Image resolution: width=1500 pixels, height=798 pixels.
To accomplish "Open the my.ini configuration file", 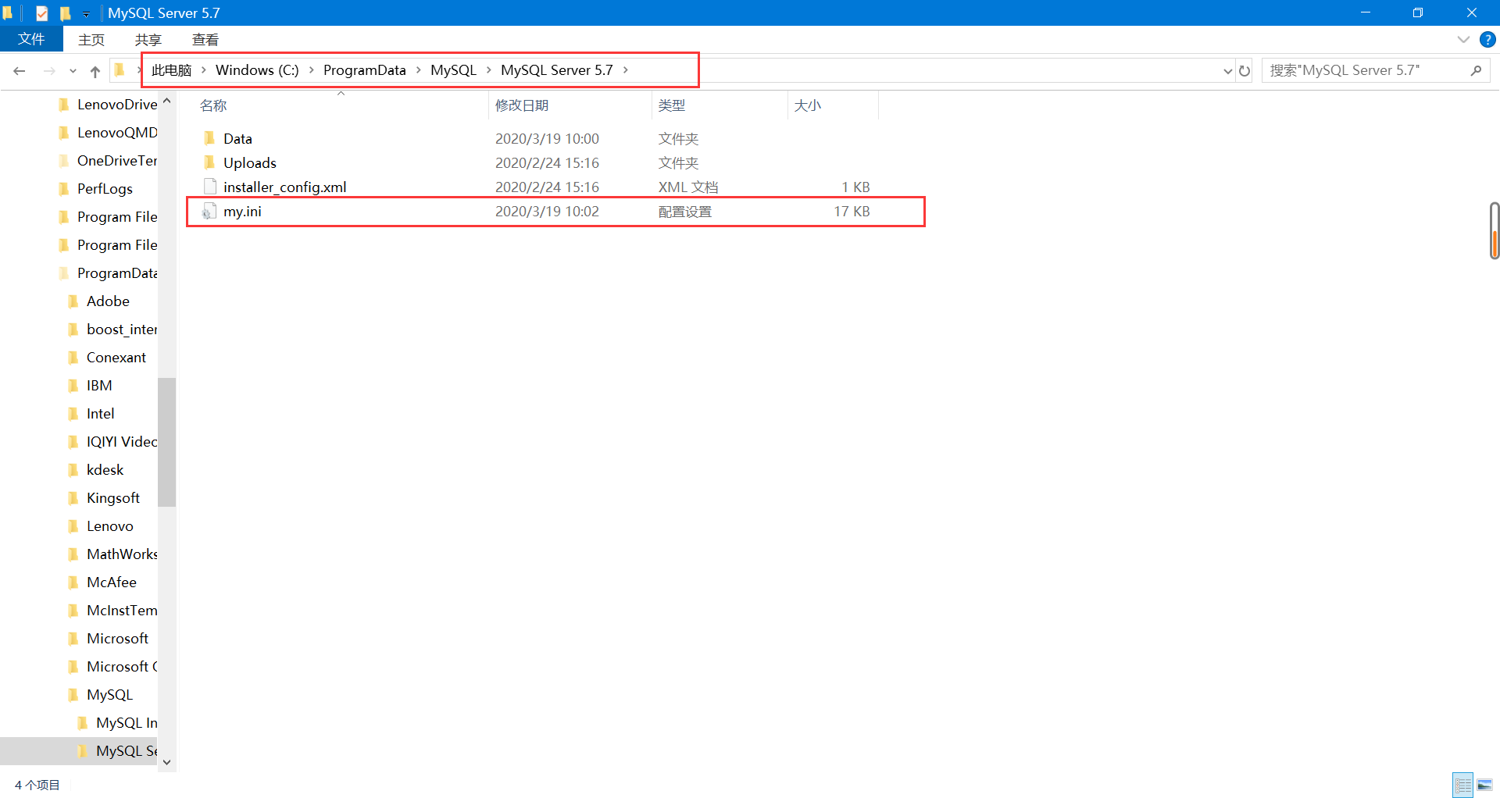I will point(242,211).
